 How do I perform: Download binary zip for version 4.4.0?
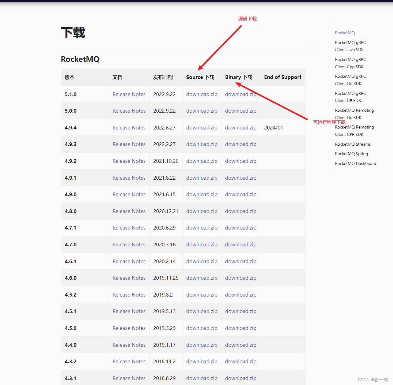click(240, 345)
